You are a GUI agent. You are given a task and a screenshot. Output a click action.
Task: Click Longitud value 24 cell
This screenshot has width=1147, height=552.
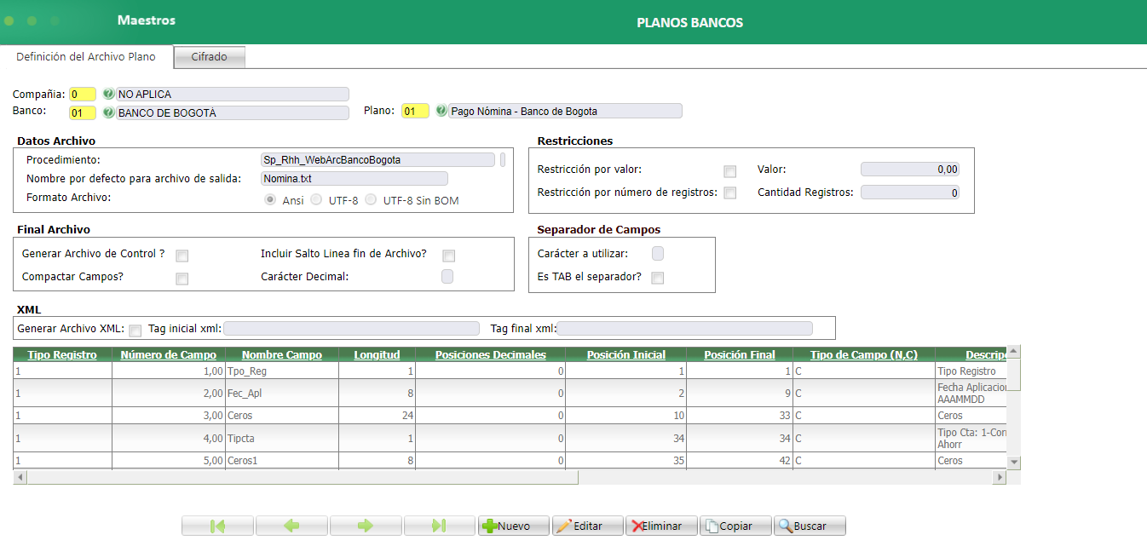(376, 416)
